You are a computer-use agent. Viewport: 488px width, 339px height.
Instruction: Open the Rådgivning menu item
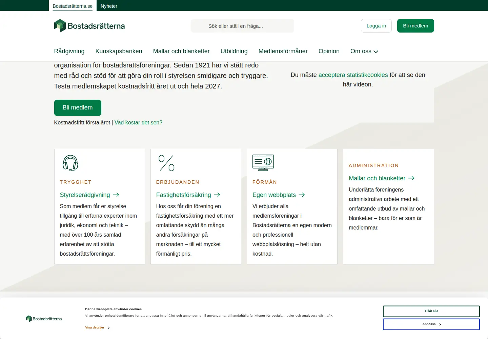(69, 51)
